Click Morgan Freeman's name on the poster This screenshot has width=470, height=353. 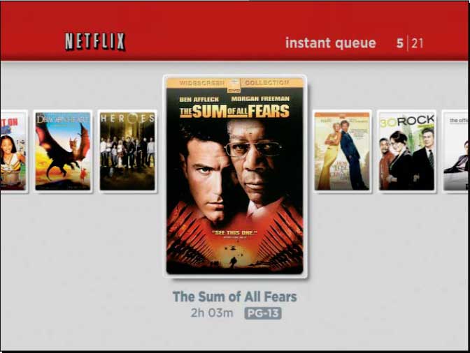tap(260, 99)
